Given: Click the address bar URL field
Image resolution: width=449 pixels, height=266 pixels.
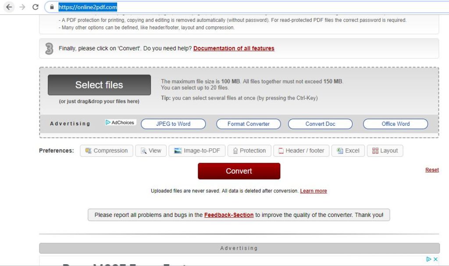Looking at the screenshot, I should (x=219, y=7).
